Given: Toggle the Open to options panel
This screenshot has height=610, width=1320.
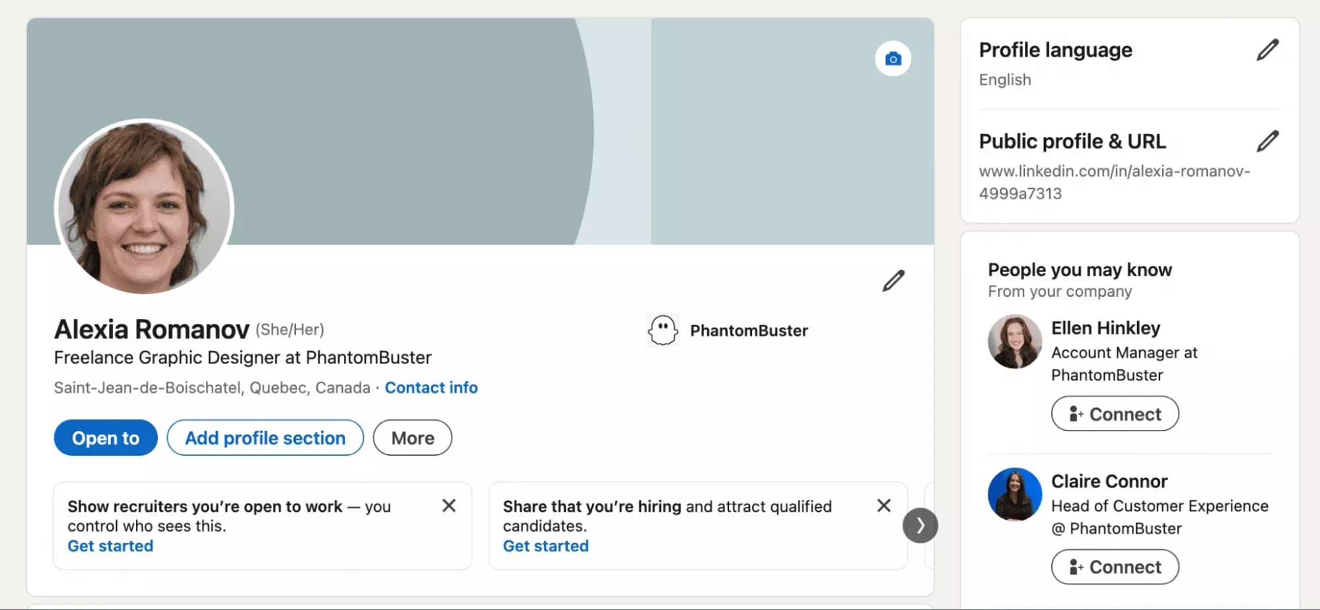Looking at the screenshot, I should tap(105, 437).
